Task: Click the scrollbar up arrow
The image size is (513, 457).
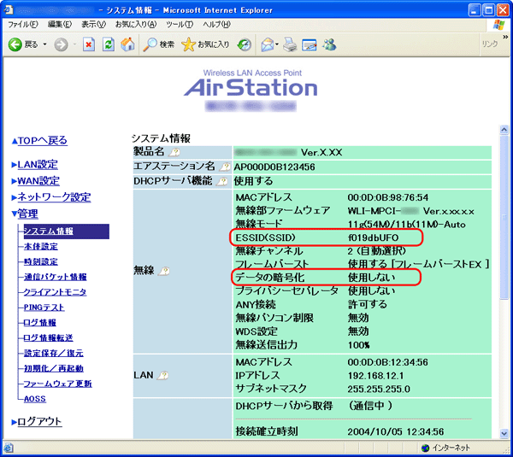Action: pyautogui.click(x=504, y=130)
